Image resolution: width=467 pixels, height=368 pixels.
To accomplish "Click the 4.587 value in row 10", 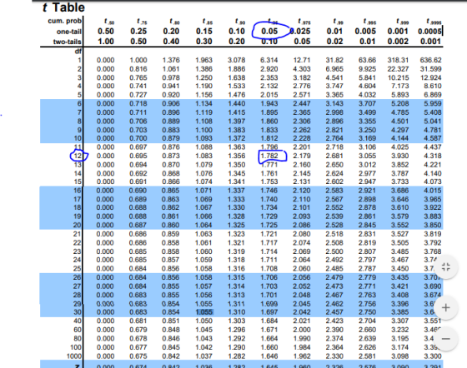I will point(433,138).
